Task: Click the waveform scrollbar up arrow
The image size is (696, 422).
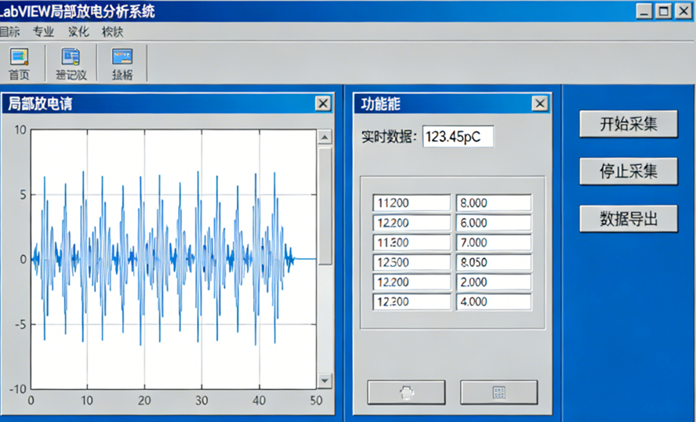Action: tap(324, 137)
